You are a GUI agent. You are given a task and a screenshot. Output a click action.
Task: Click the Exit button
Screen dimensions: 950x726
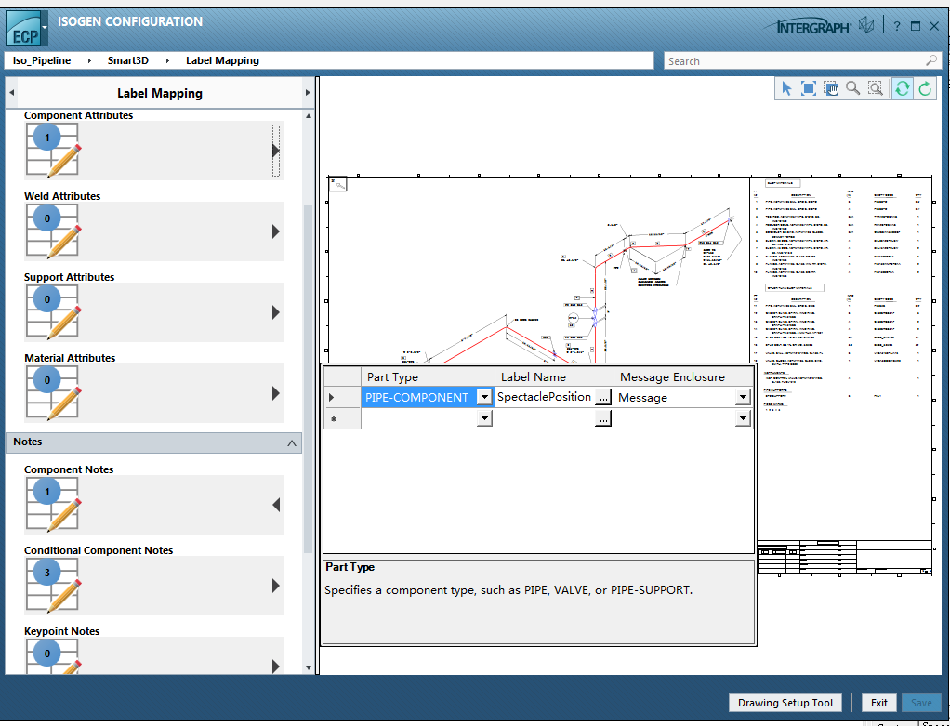879,703
